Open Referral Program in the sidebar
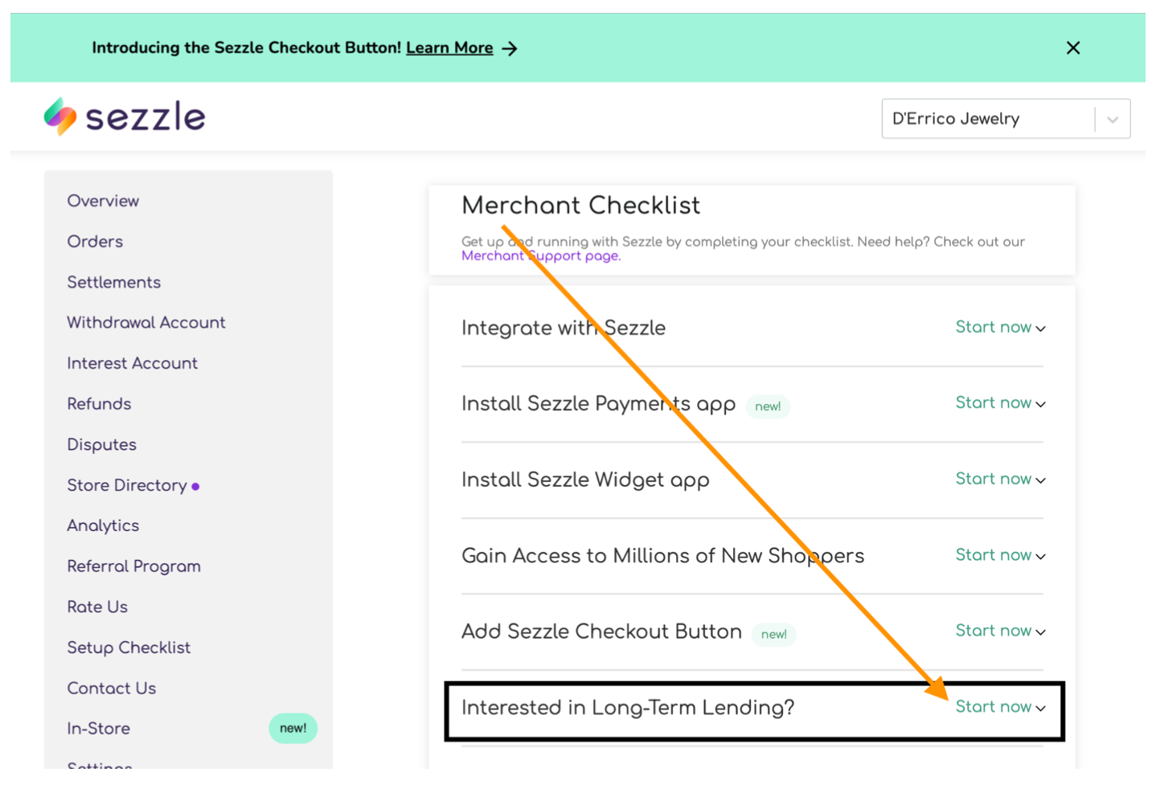 [x=133, y=566]
